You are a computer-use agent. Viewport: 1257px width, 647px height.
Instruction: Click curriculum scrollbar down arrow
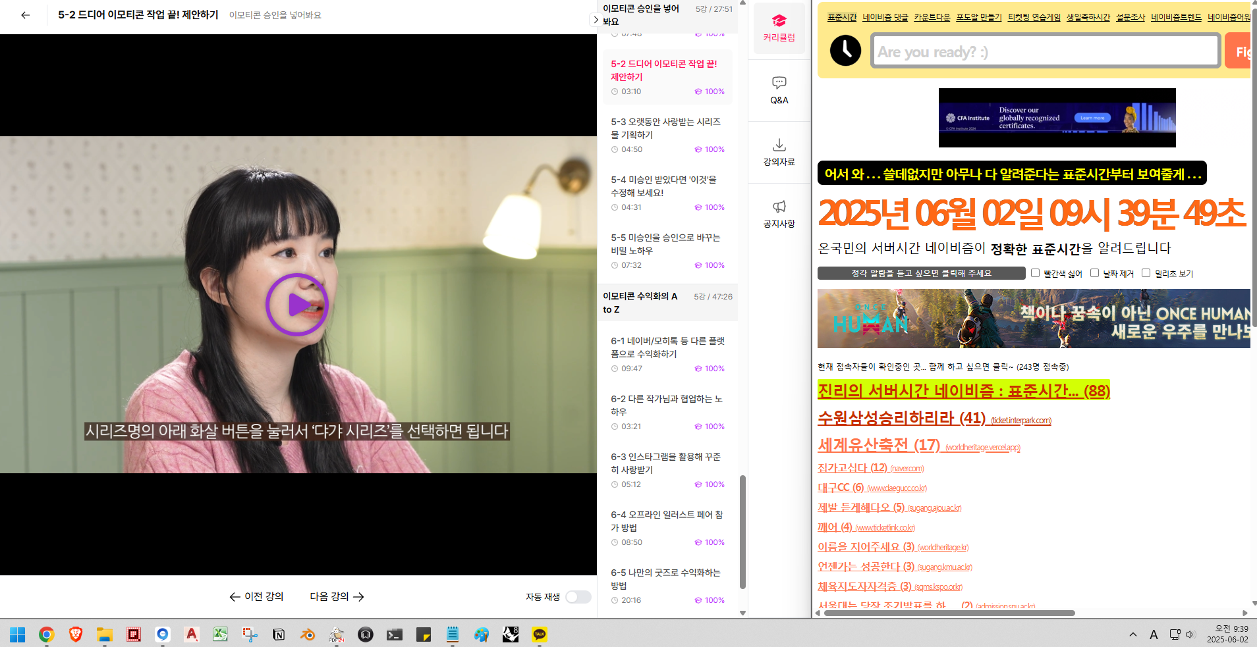point(742,613)
